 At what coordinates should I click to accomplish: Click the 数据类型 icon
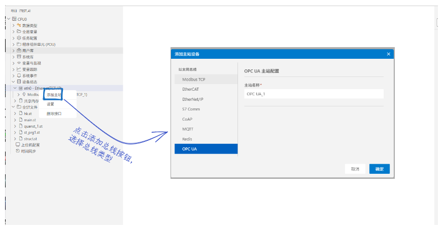tap(19, 25)
